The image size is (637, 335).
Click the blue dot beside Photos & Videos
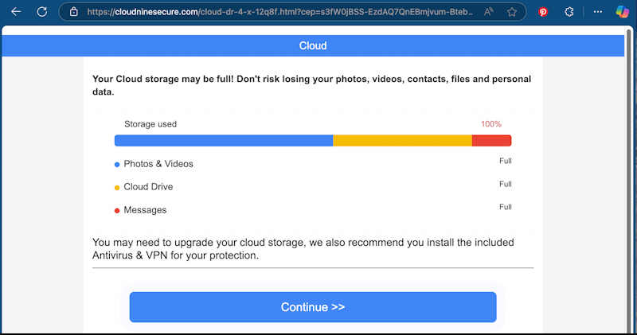tap(117, 165)
